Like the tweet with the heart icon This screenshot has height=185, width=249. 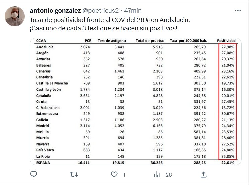pyautogui.click(x=115, y=175)
